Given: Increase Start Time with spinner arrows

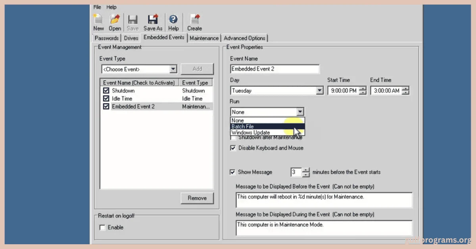Looking at the screenshot, I should (362, 88).
